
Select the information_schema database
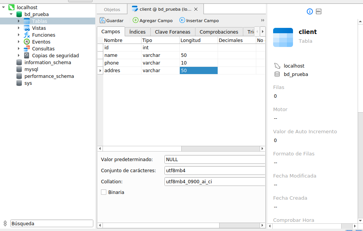(x=47, y=62)
